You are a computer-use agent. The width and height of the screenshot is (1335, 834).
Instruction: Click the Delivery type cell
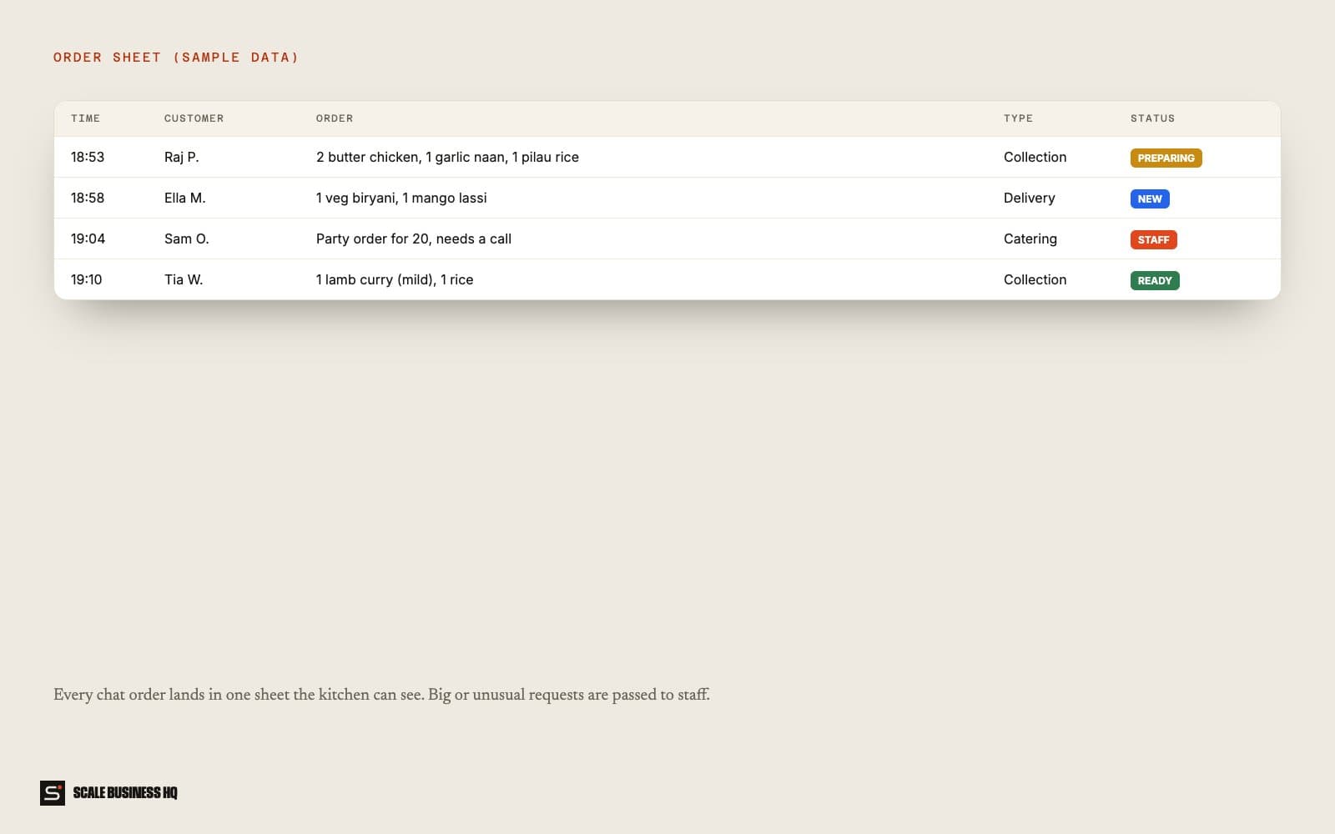pyautogui.click(x=1029, y=198)
